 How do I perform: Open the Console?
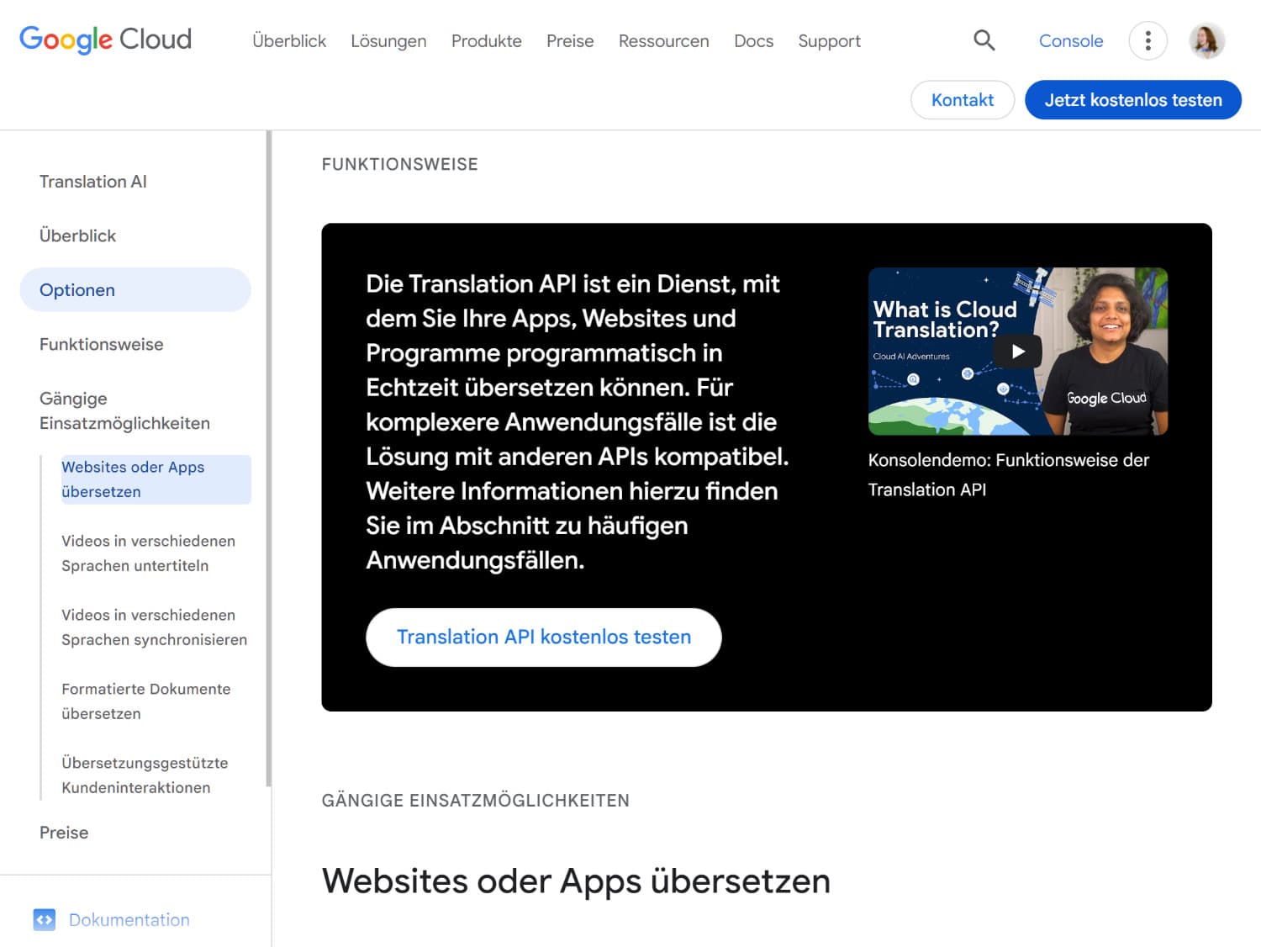(x=1070, y=40)
